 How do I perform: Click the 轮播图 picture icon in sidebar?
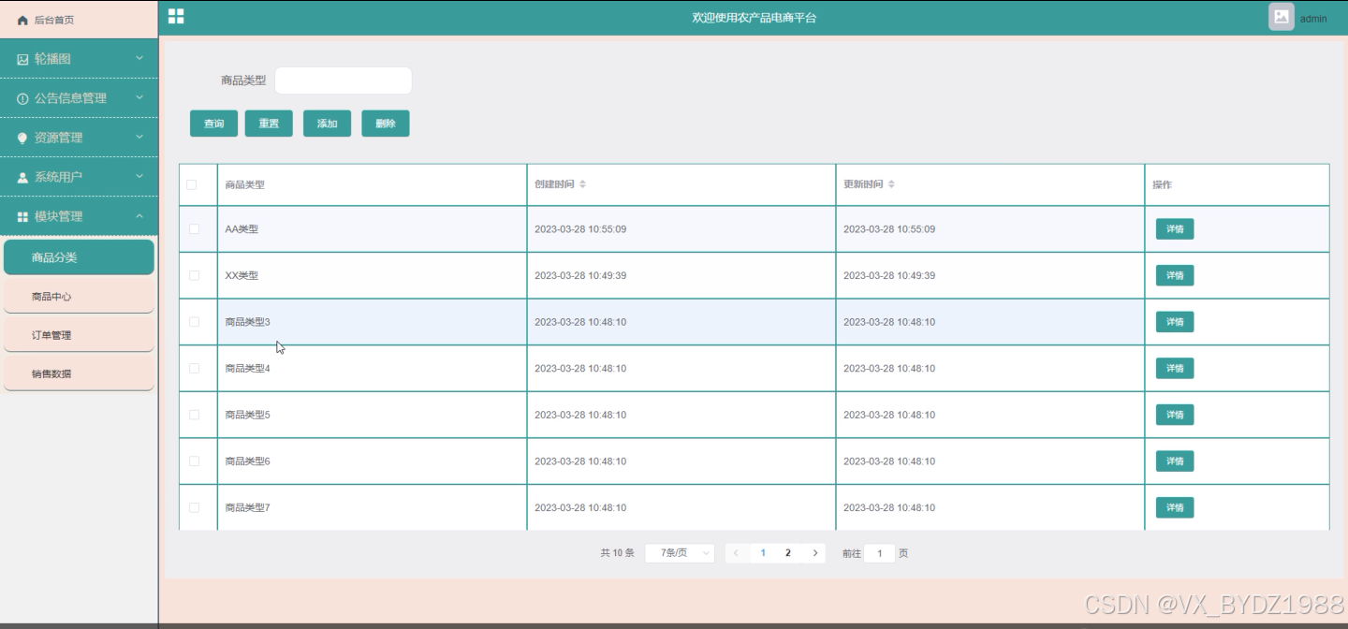point(22,59)
